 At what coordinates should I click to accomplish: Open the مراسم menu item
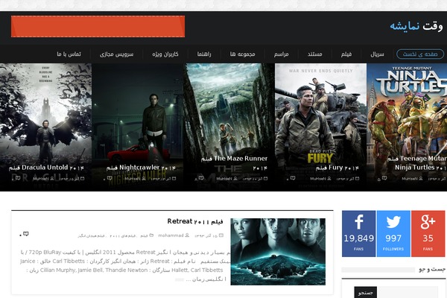282,54
